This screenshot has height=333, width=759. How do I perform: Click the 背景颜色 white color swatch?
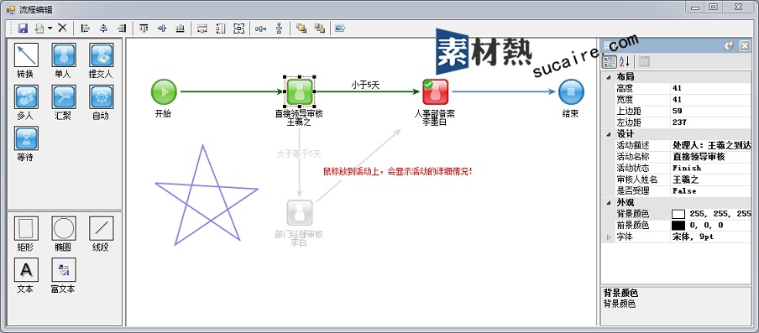678,214
